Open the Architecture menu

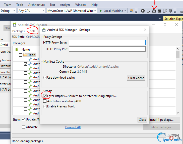click(37, 5)
